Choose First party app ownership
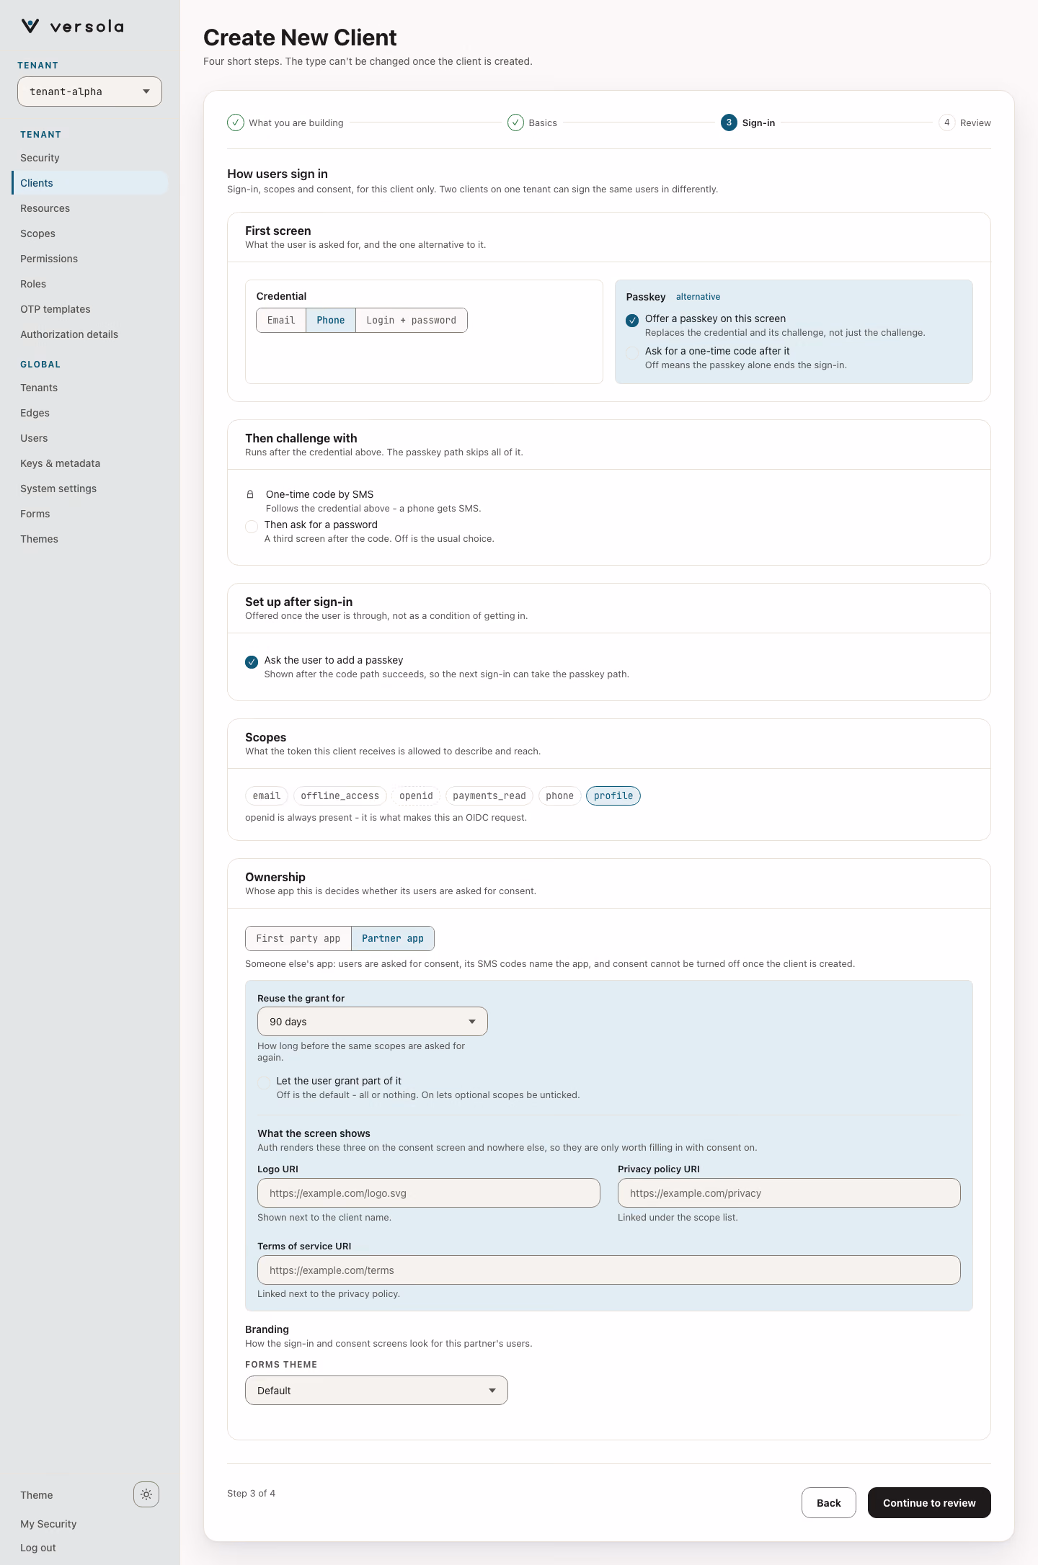The width and height of the screenshot is (1038, 1565). click(x=298, y=939)
